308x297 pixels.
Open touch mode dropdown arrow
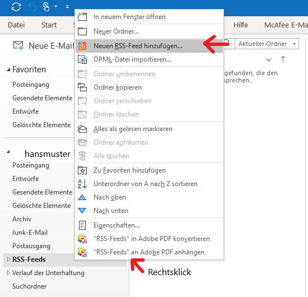pos(56,7)
